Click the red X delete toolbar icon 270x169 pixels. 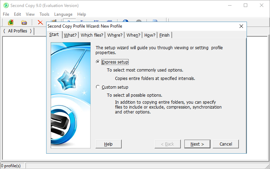(40, 22)
